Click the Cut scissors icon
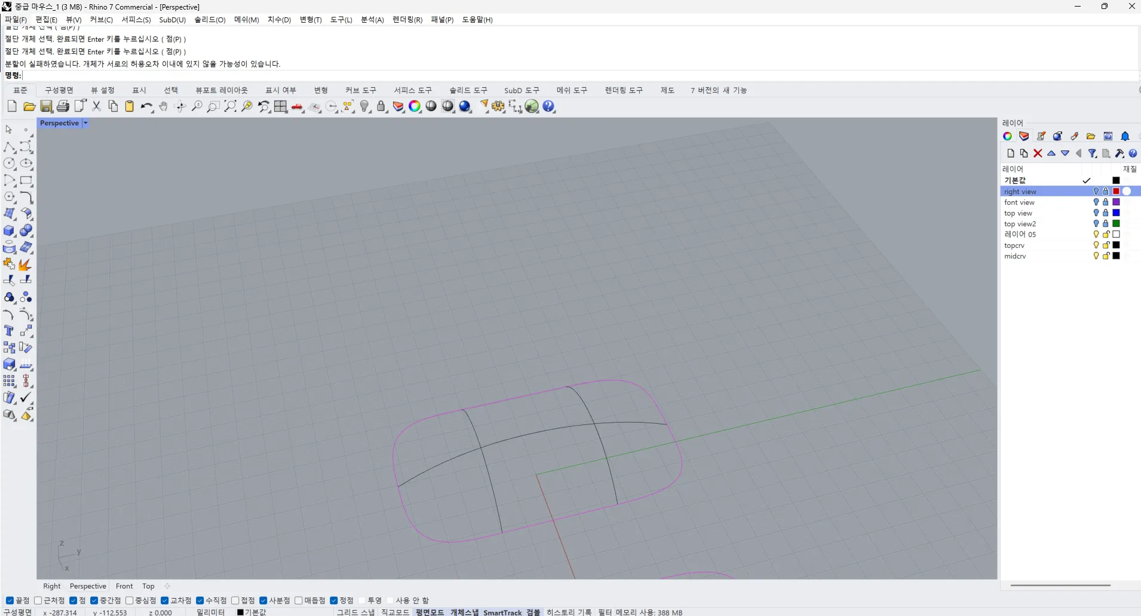Screen dimensions: 1141x616 coord(96,106)
